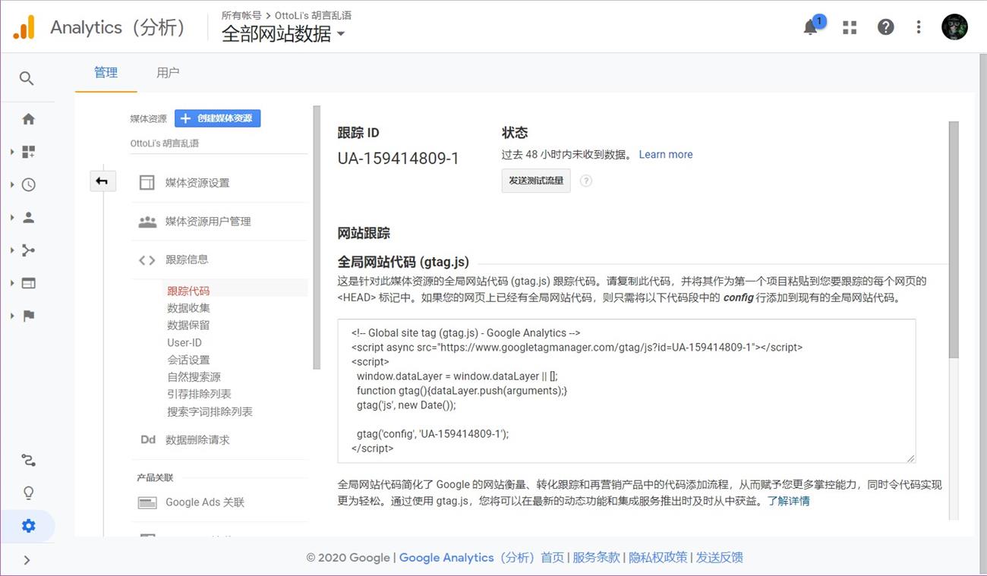Open Conversions flag icon in sidebar
Image resolution: width=987 pixels, height=576 pixels.
[28, 316]
